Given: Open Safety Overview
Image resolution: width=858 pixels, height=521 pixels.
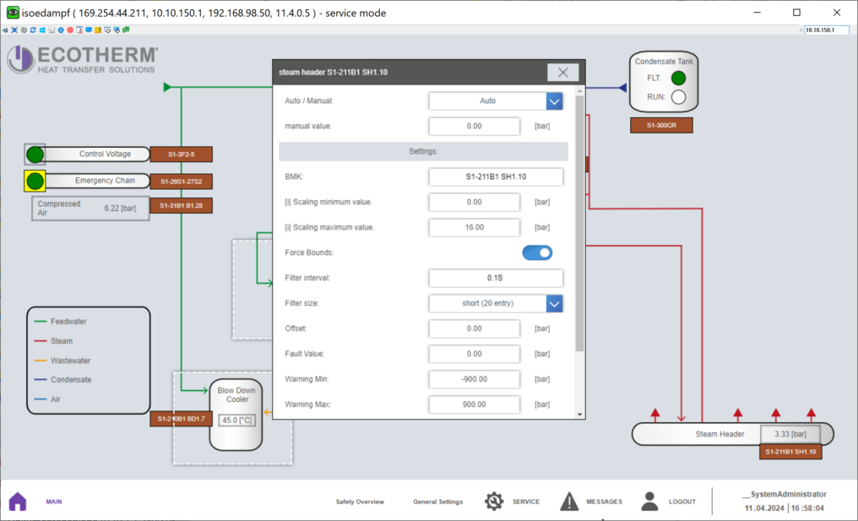Looking at the screenshot, I should tap(360, 502).
